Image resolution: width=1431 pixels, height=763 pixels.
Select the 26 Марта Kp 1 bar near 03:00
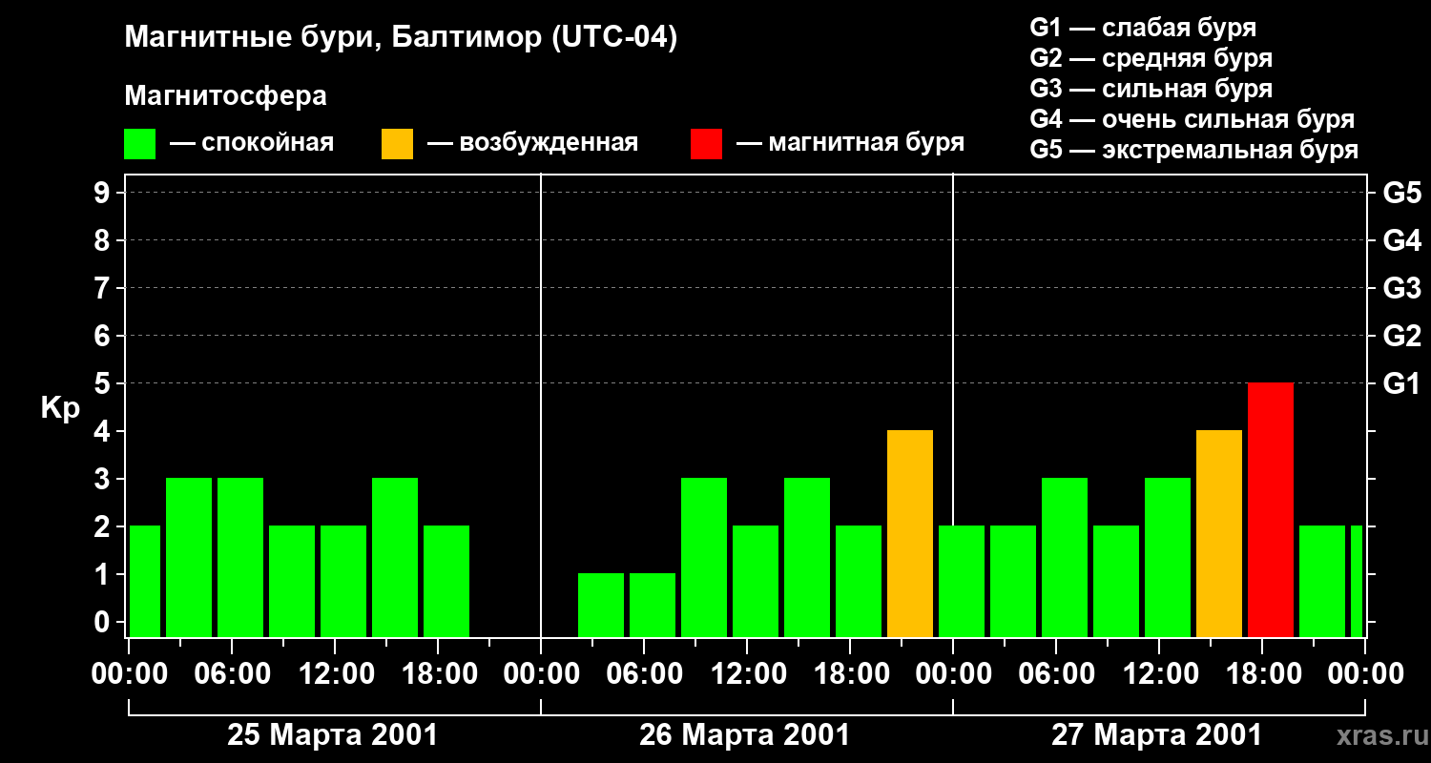tap(601, 606)
